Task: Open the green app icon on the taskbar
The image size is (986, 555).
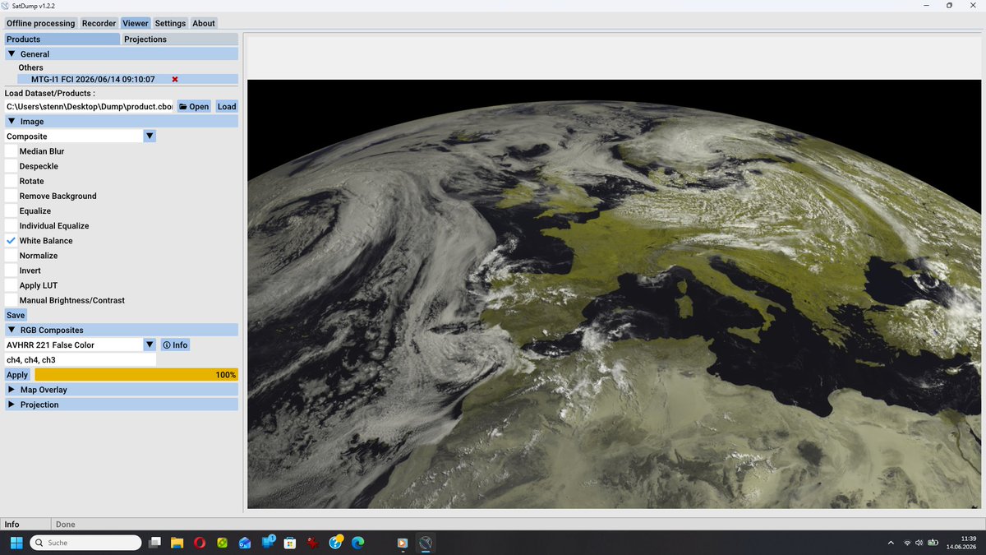Action: [222, 543]
